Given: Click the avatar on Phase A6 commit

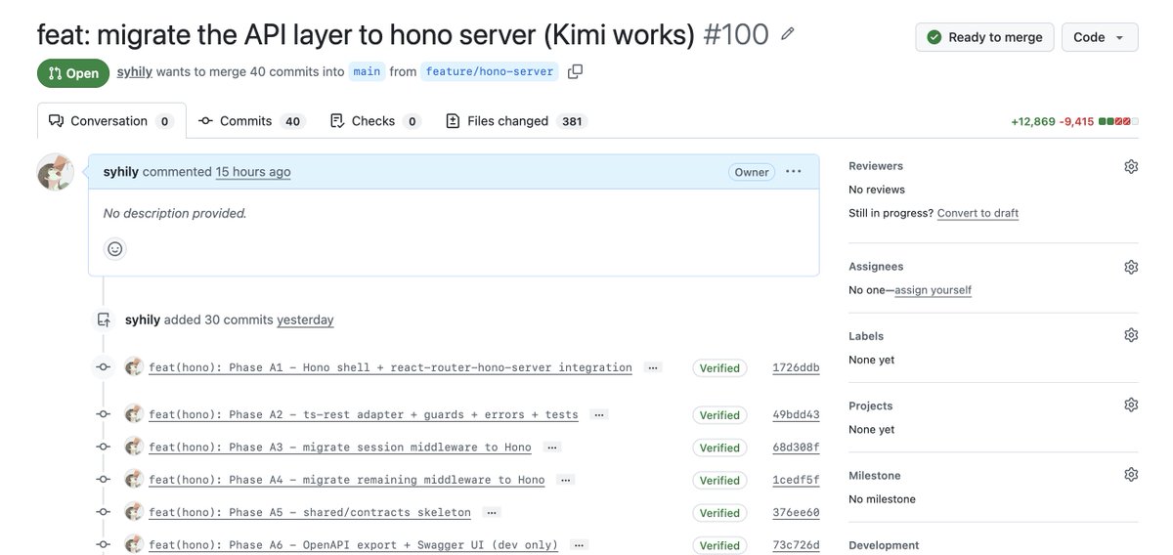Looking at the screenshot, I should [x=134, y=544].
